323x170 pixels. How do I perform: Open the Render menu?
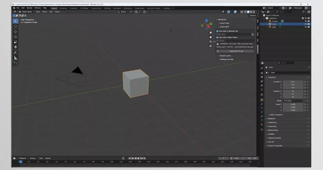click(30, 8)
